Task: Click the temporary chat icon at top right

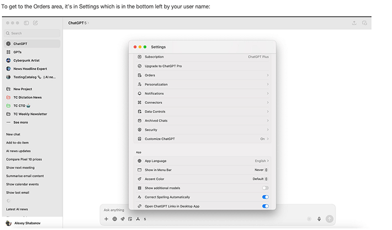Action: click(x=365, y=23)
